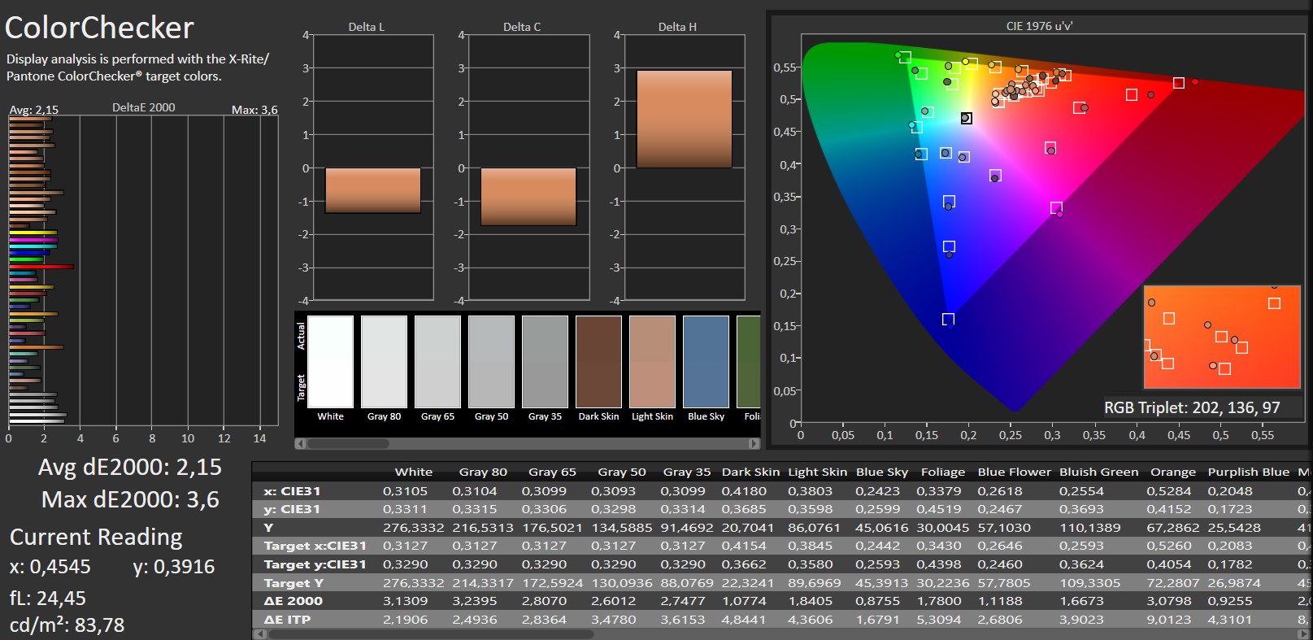The image size is (1313, 640).
Task: Click the zoomed inset of the CIE chart
Action: tap(1222, 337)
